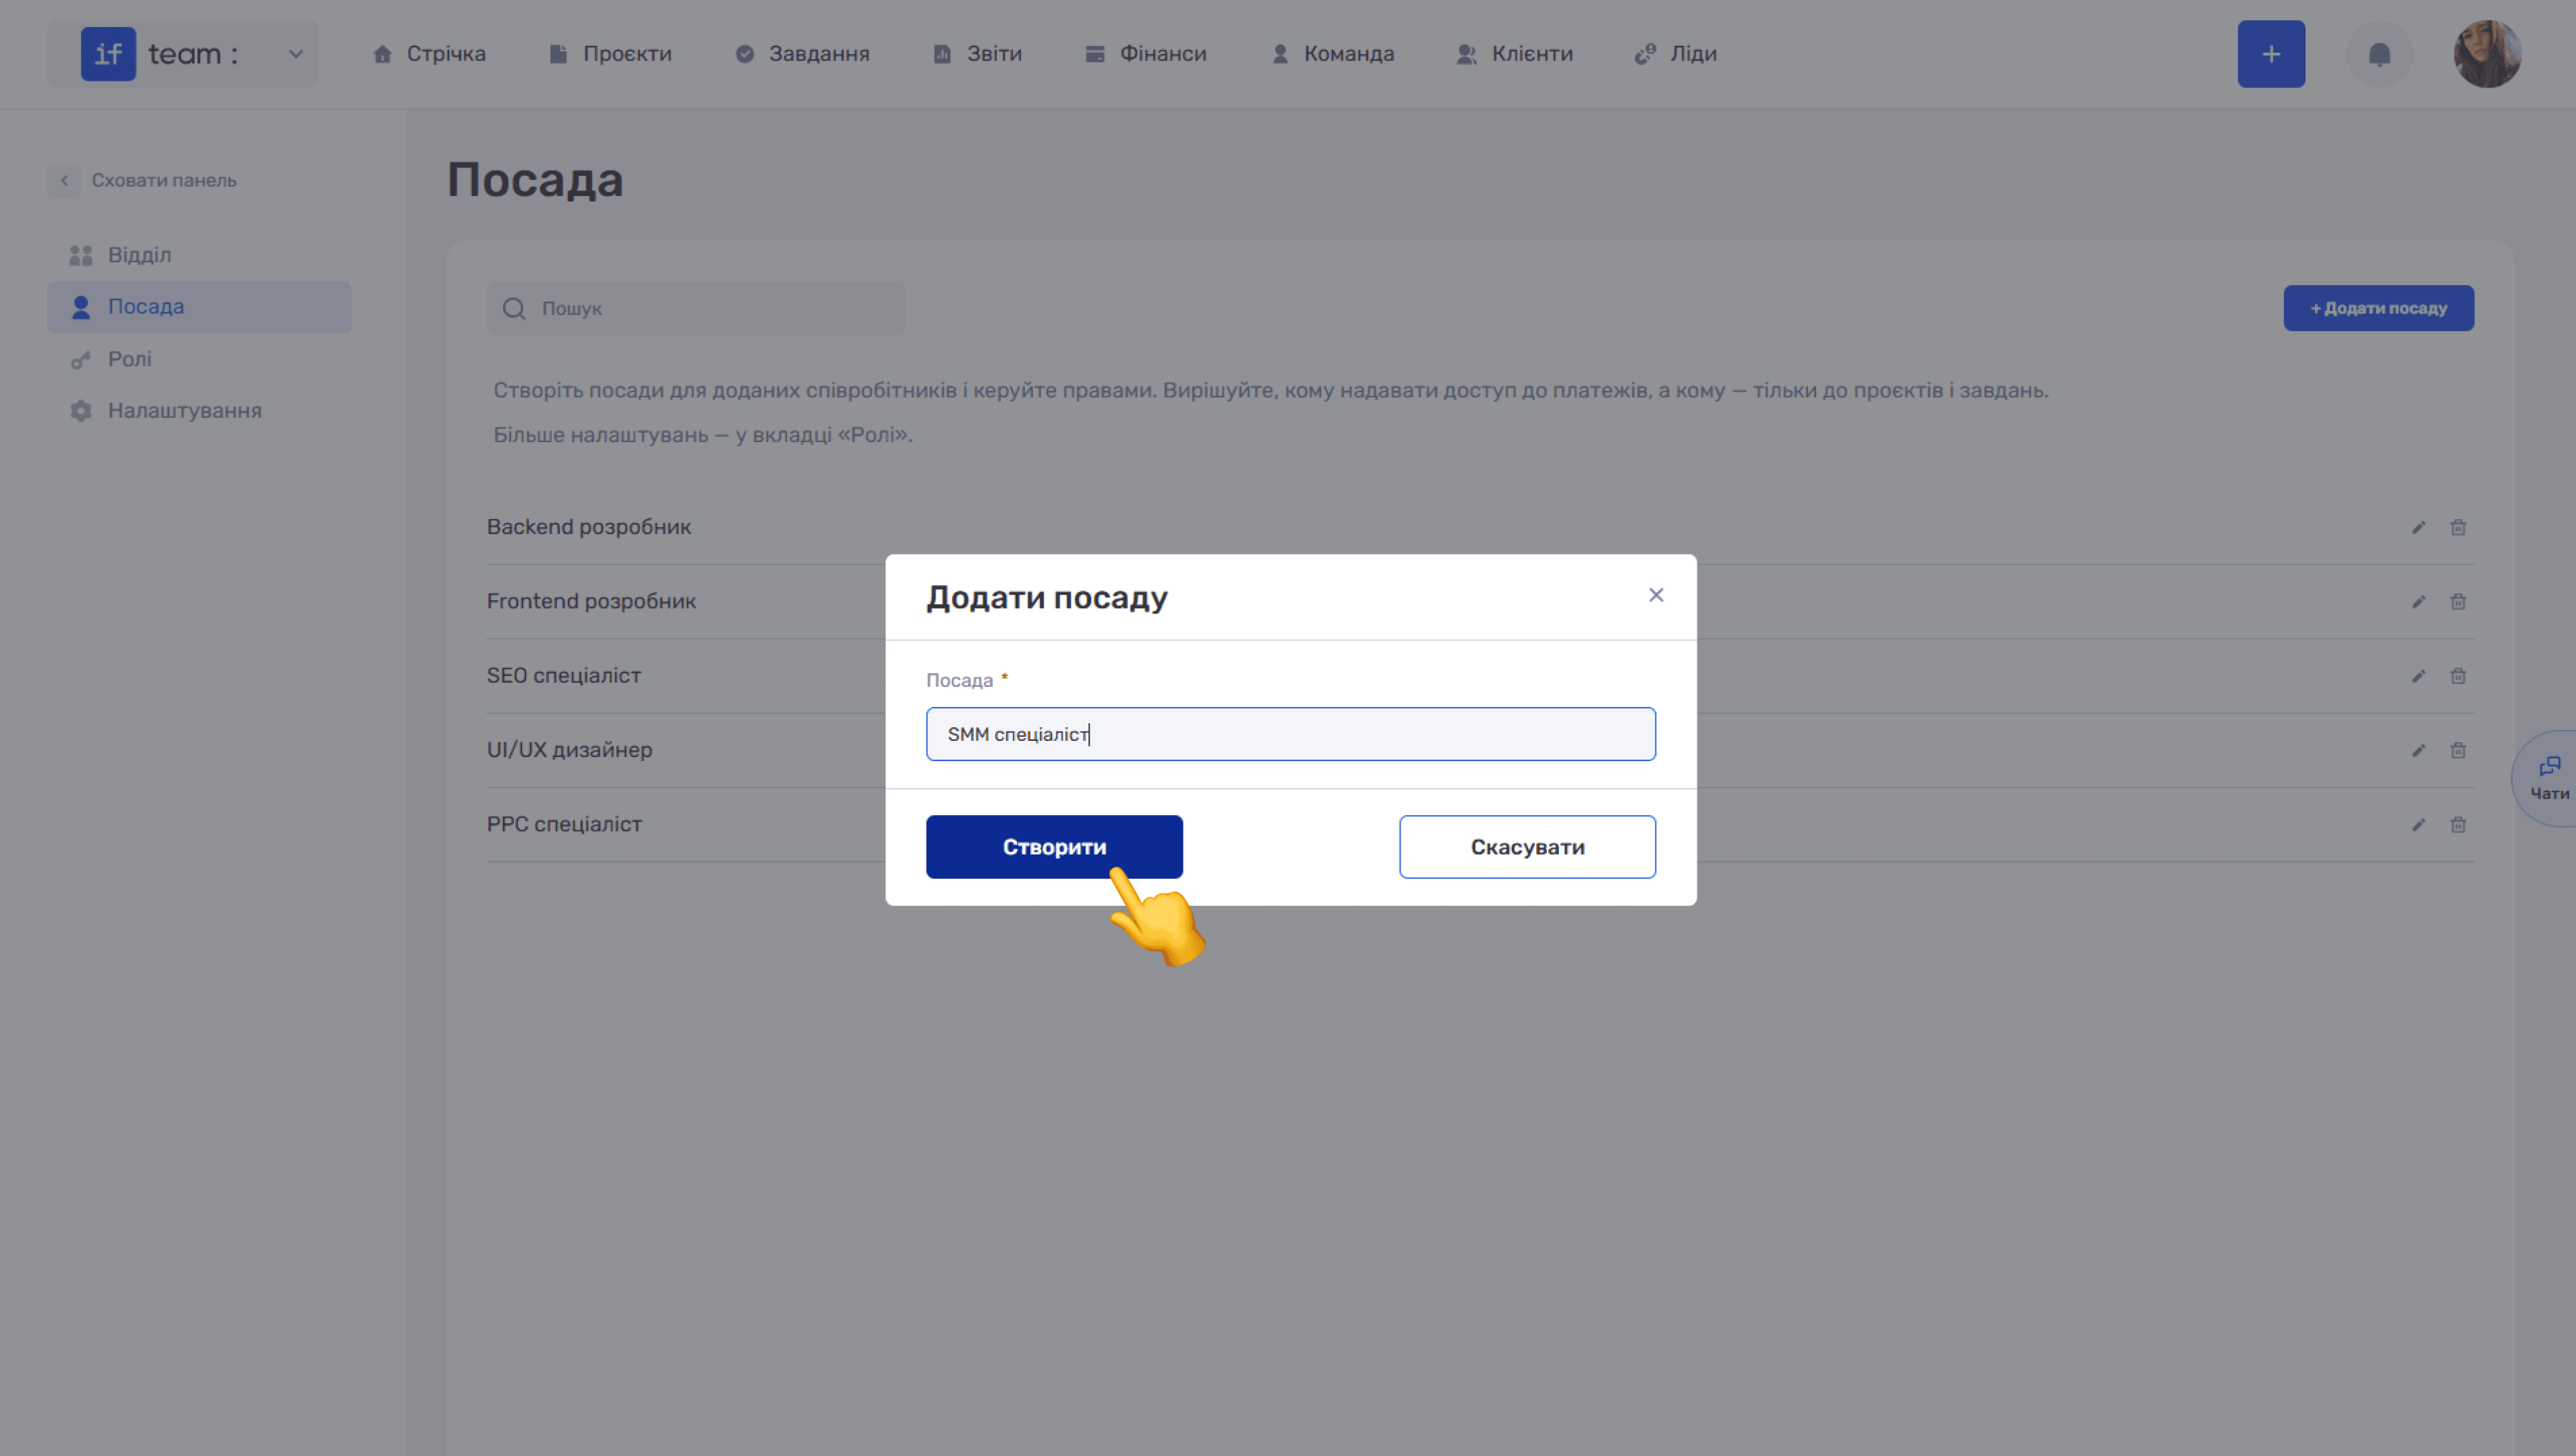Edit the UI/UX дизайнер position
Viewport: 2576px width, 1456px height.
coord(2418,750)
